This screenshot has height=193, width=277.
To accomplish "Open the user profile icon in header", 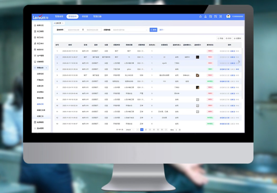I will [x=206, y=16].
